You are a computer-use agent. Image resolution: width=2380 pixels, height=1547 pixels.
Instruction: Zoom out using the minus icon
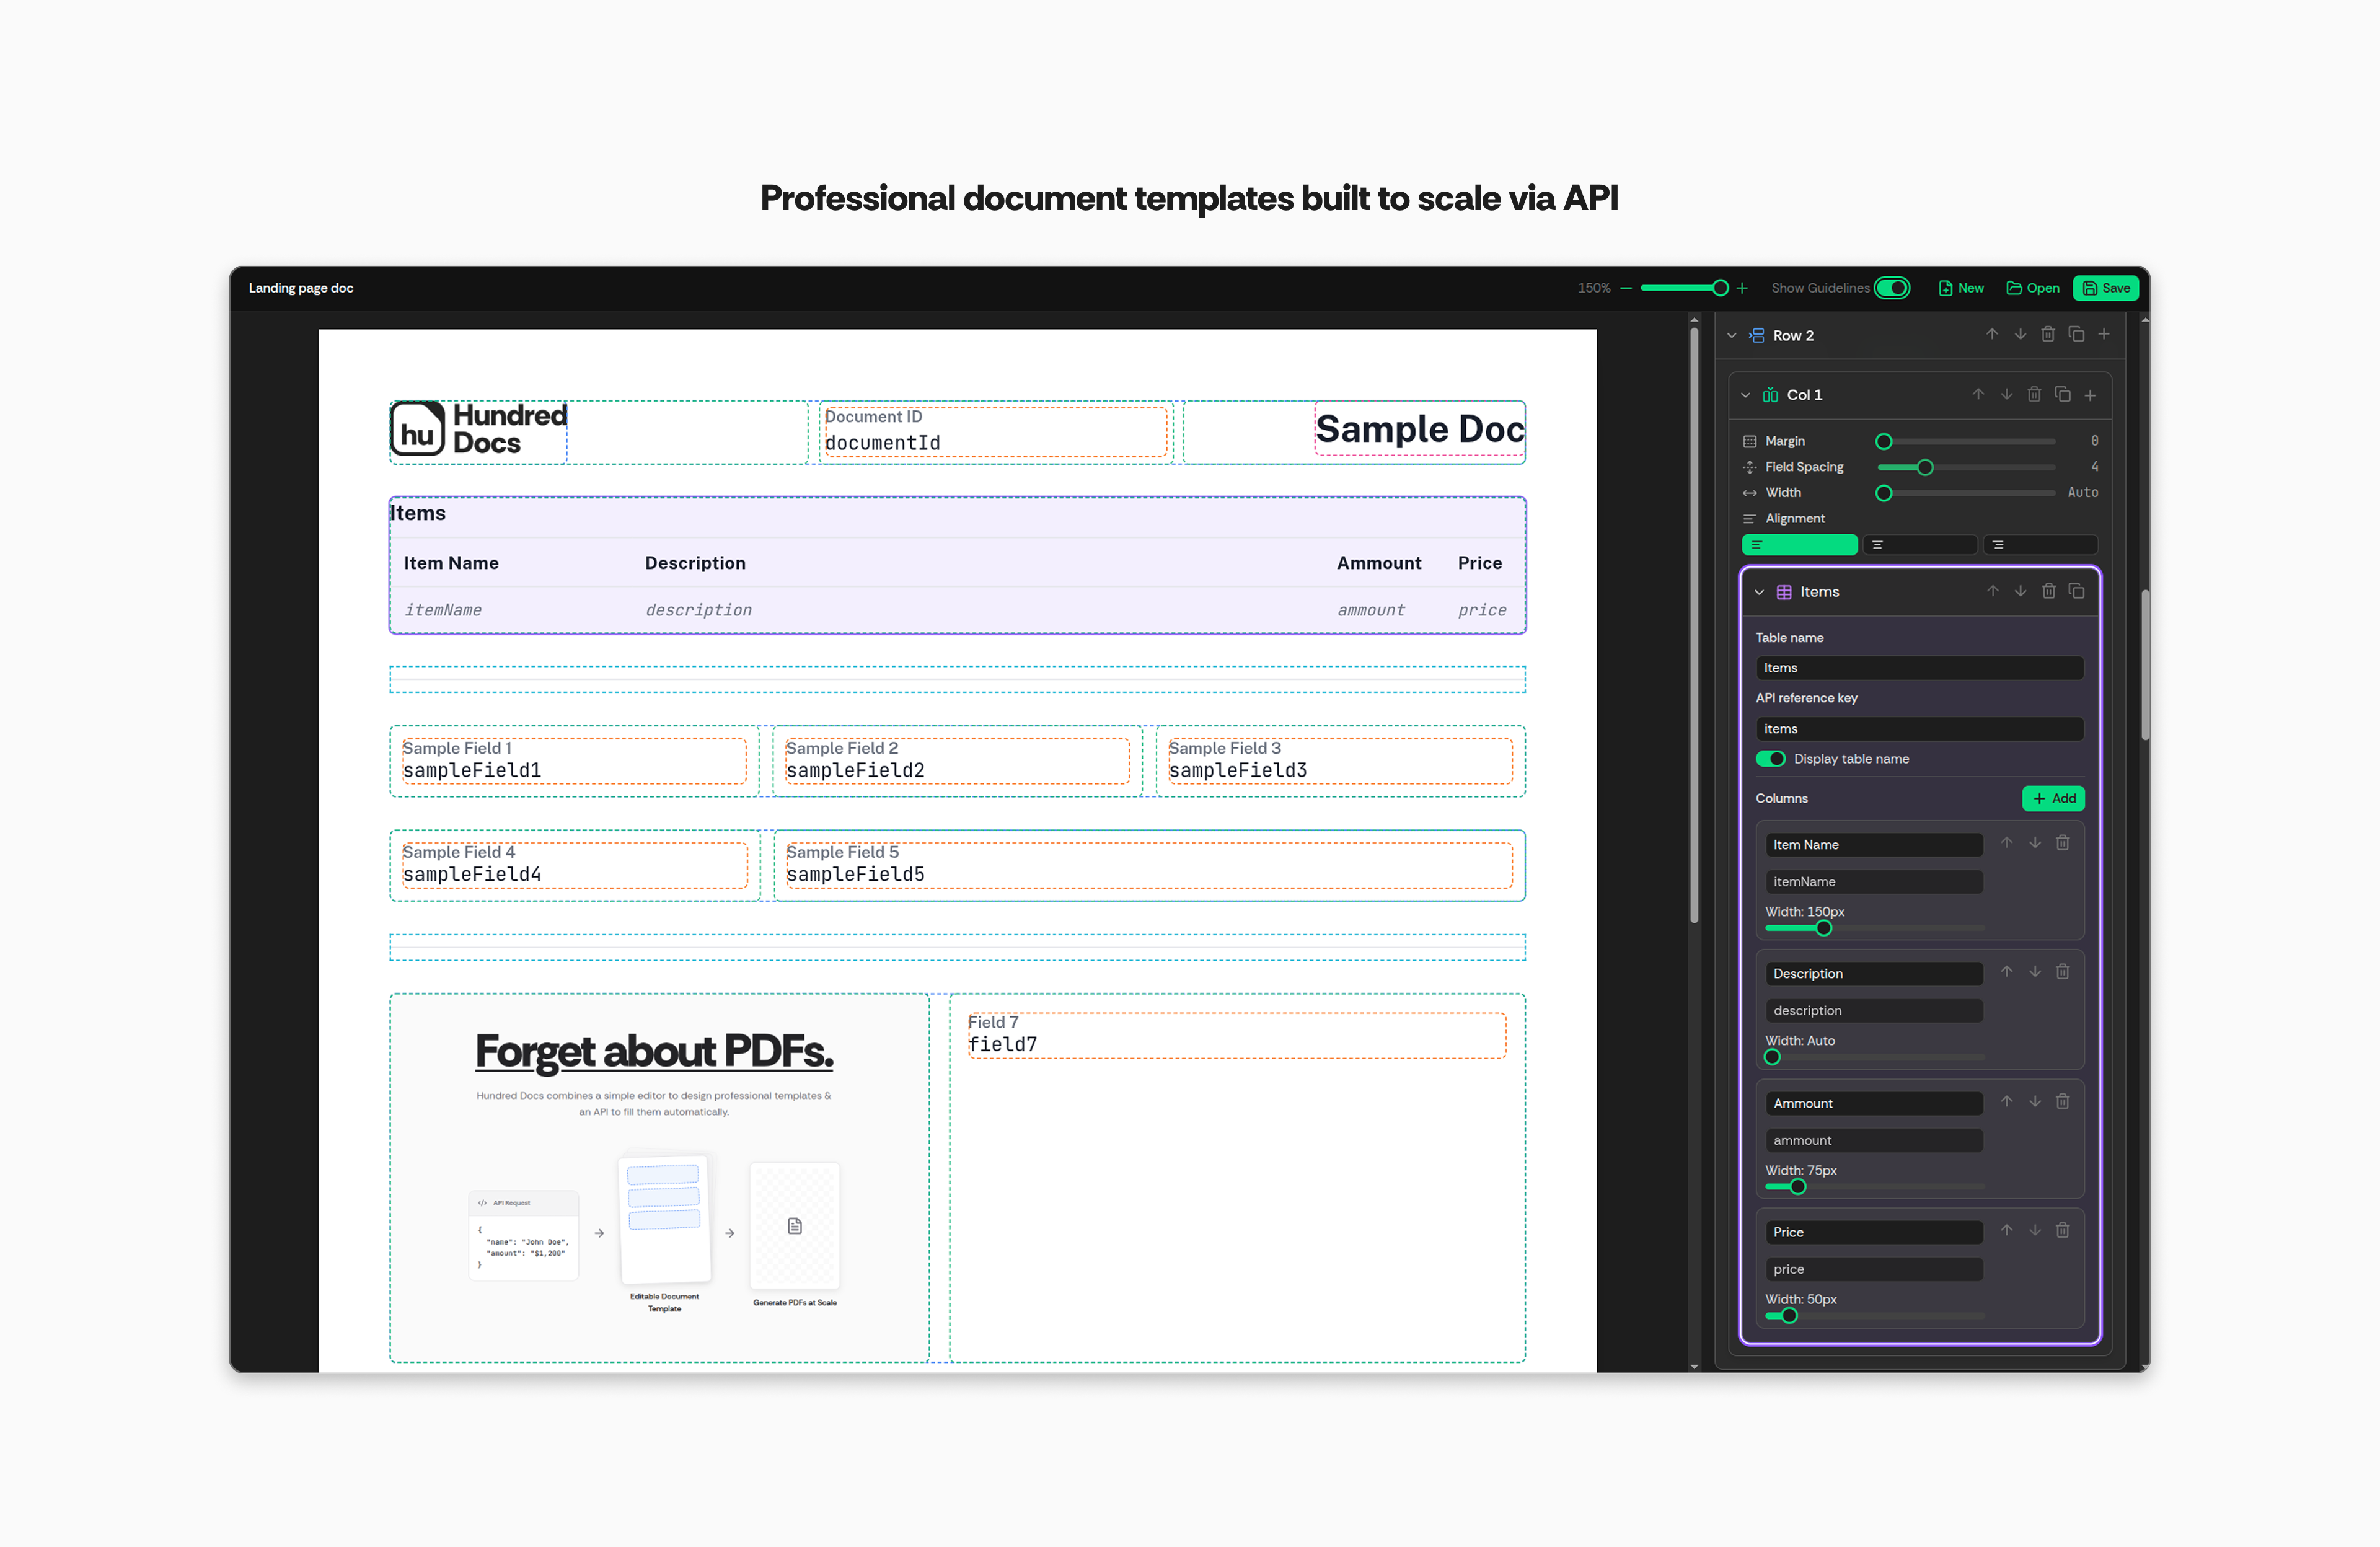pos(1625,288)
